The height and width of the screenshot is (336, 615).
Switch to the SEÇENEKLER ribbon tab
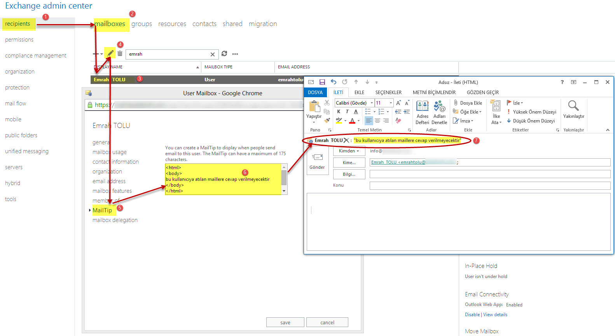tap(388, 93)
